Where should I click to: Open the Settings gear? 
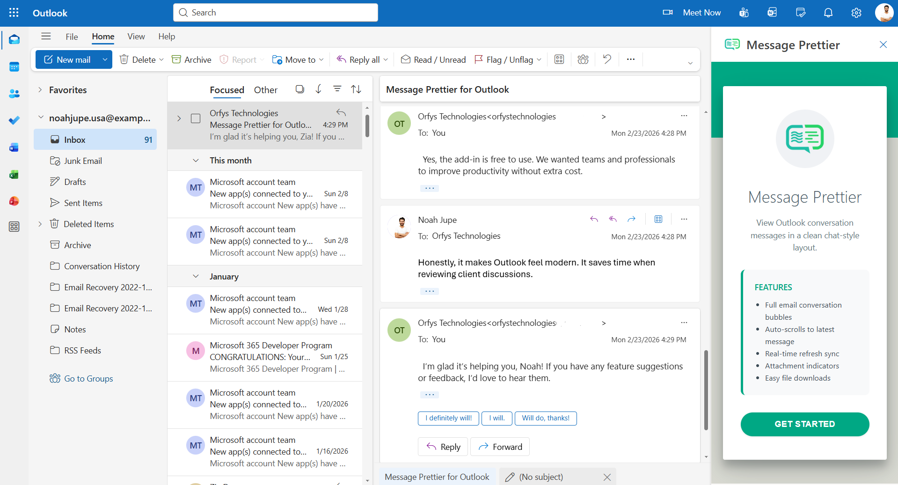coord(856,13)
